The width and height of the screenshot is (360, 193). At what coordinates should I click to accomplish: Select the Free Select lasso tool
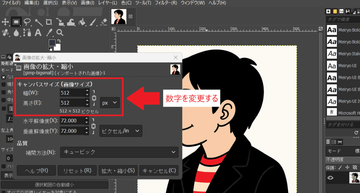click(x=27, y=22)
